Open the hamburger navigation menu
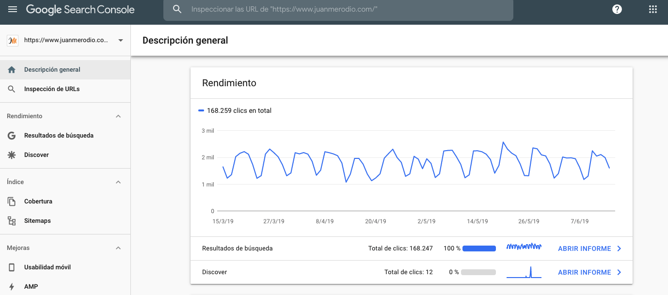The image size is (668, 295). (x=13, y=9)
